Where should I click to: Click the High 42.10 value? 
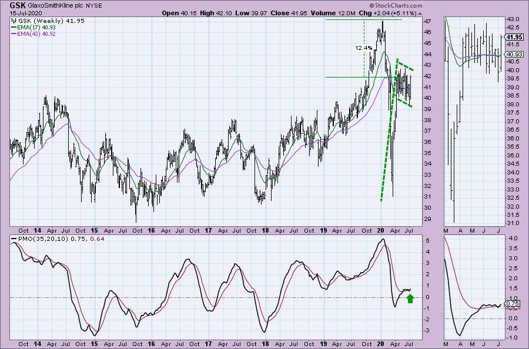pyautogui.click(x=216, y=13)
